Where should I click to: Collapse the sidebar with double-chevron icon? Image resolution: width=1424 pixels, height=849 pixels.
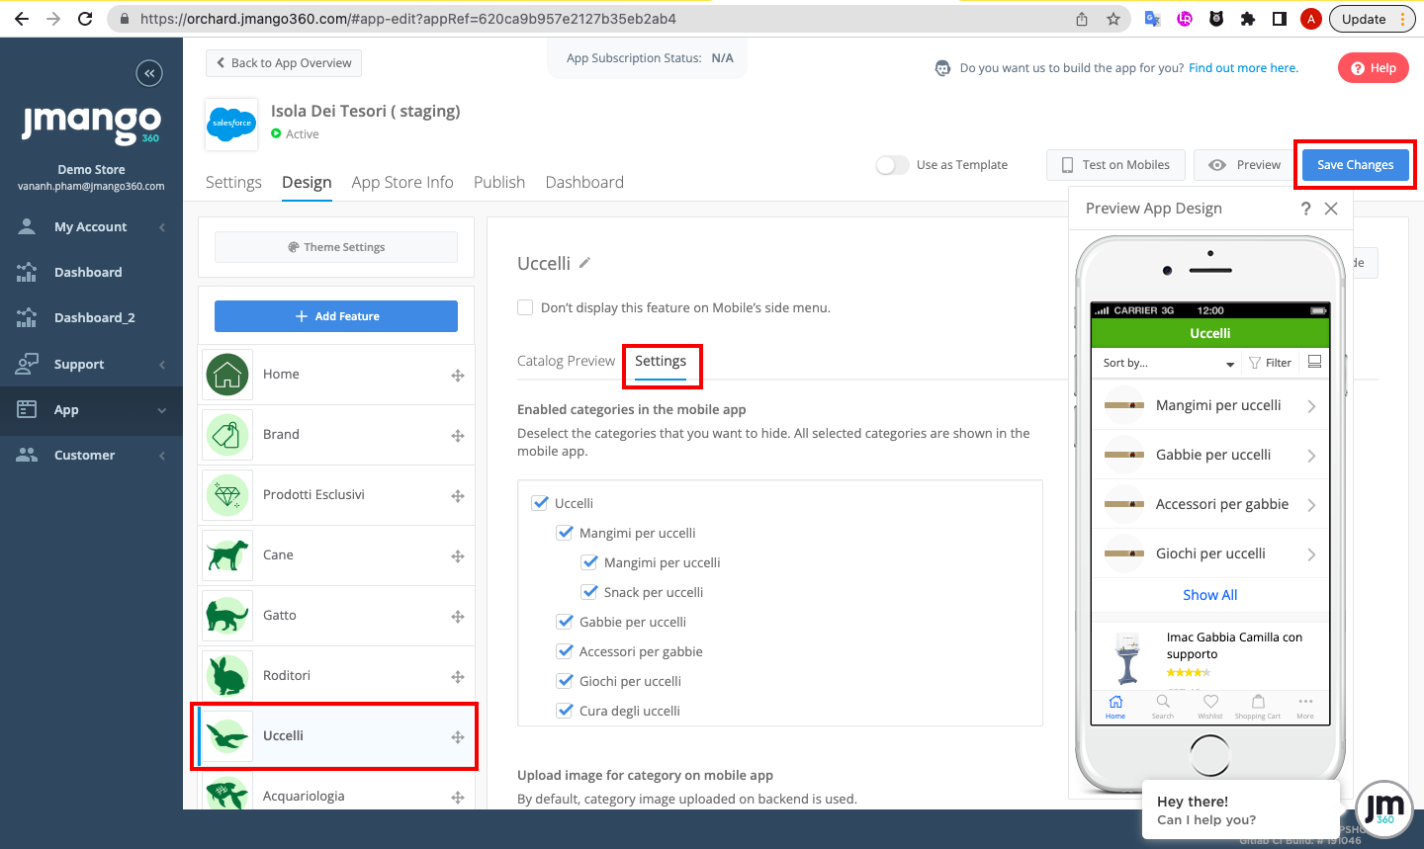148,73
